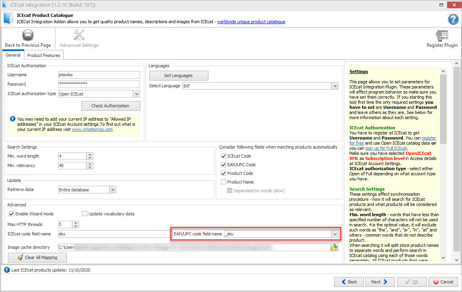Image resolution: width=462 pixels, height=292 pixels.
Task: Increase Max HTTP threads value
Action: (x=76, y=223)
